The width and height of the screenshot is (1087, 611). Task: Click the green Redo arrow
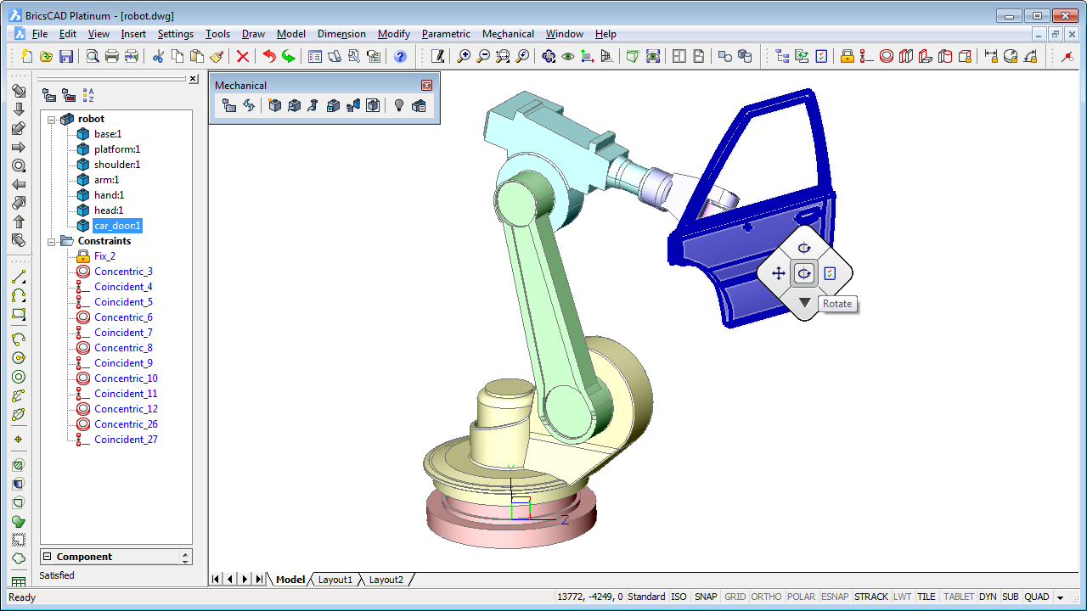289,57
